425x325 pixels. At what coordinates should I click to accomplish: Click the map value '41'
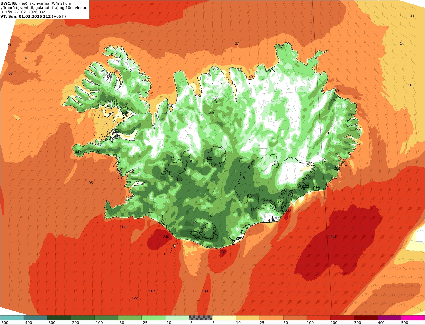(x=27, y=58)
